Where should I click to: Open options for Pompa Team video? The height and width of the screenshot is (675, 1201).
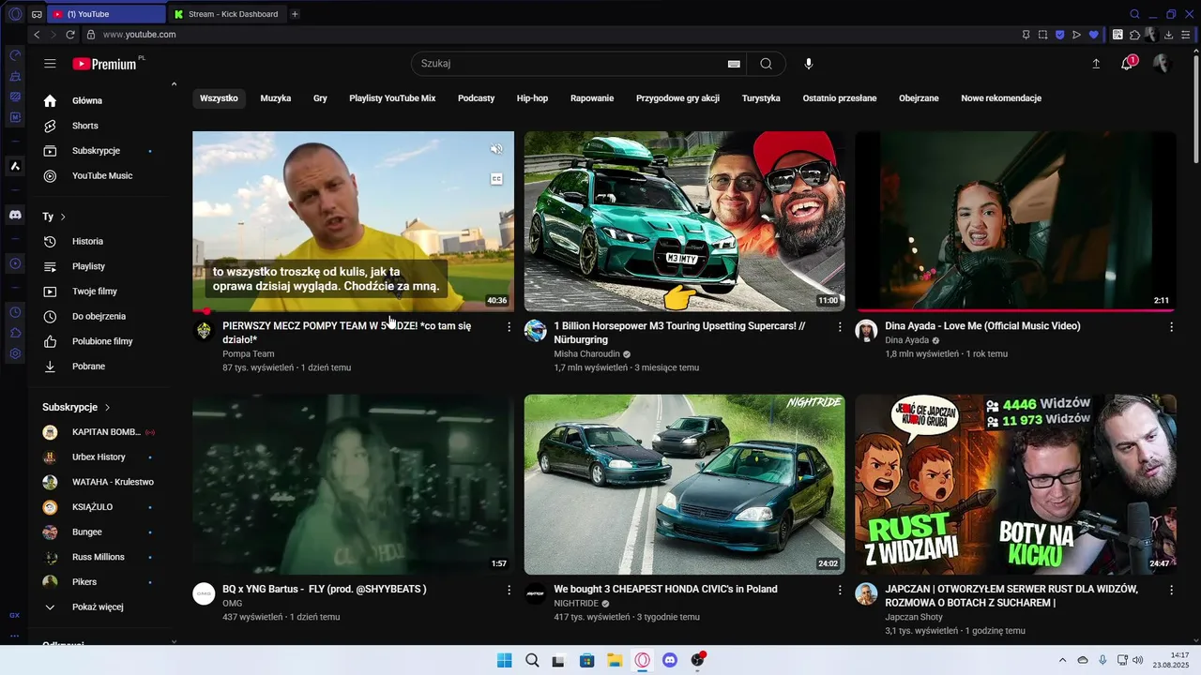(509, 326)
